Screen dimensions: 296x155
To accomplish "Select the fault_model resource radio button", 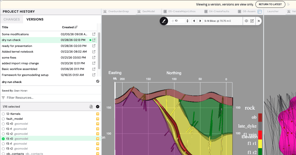I will pyautogui.click(x=3, y=119).
